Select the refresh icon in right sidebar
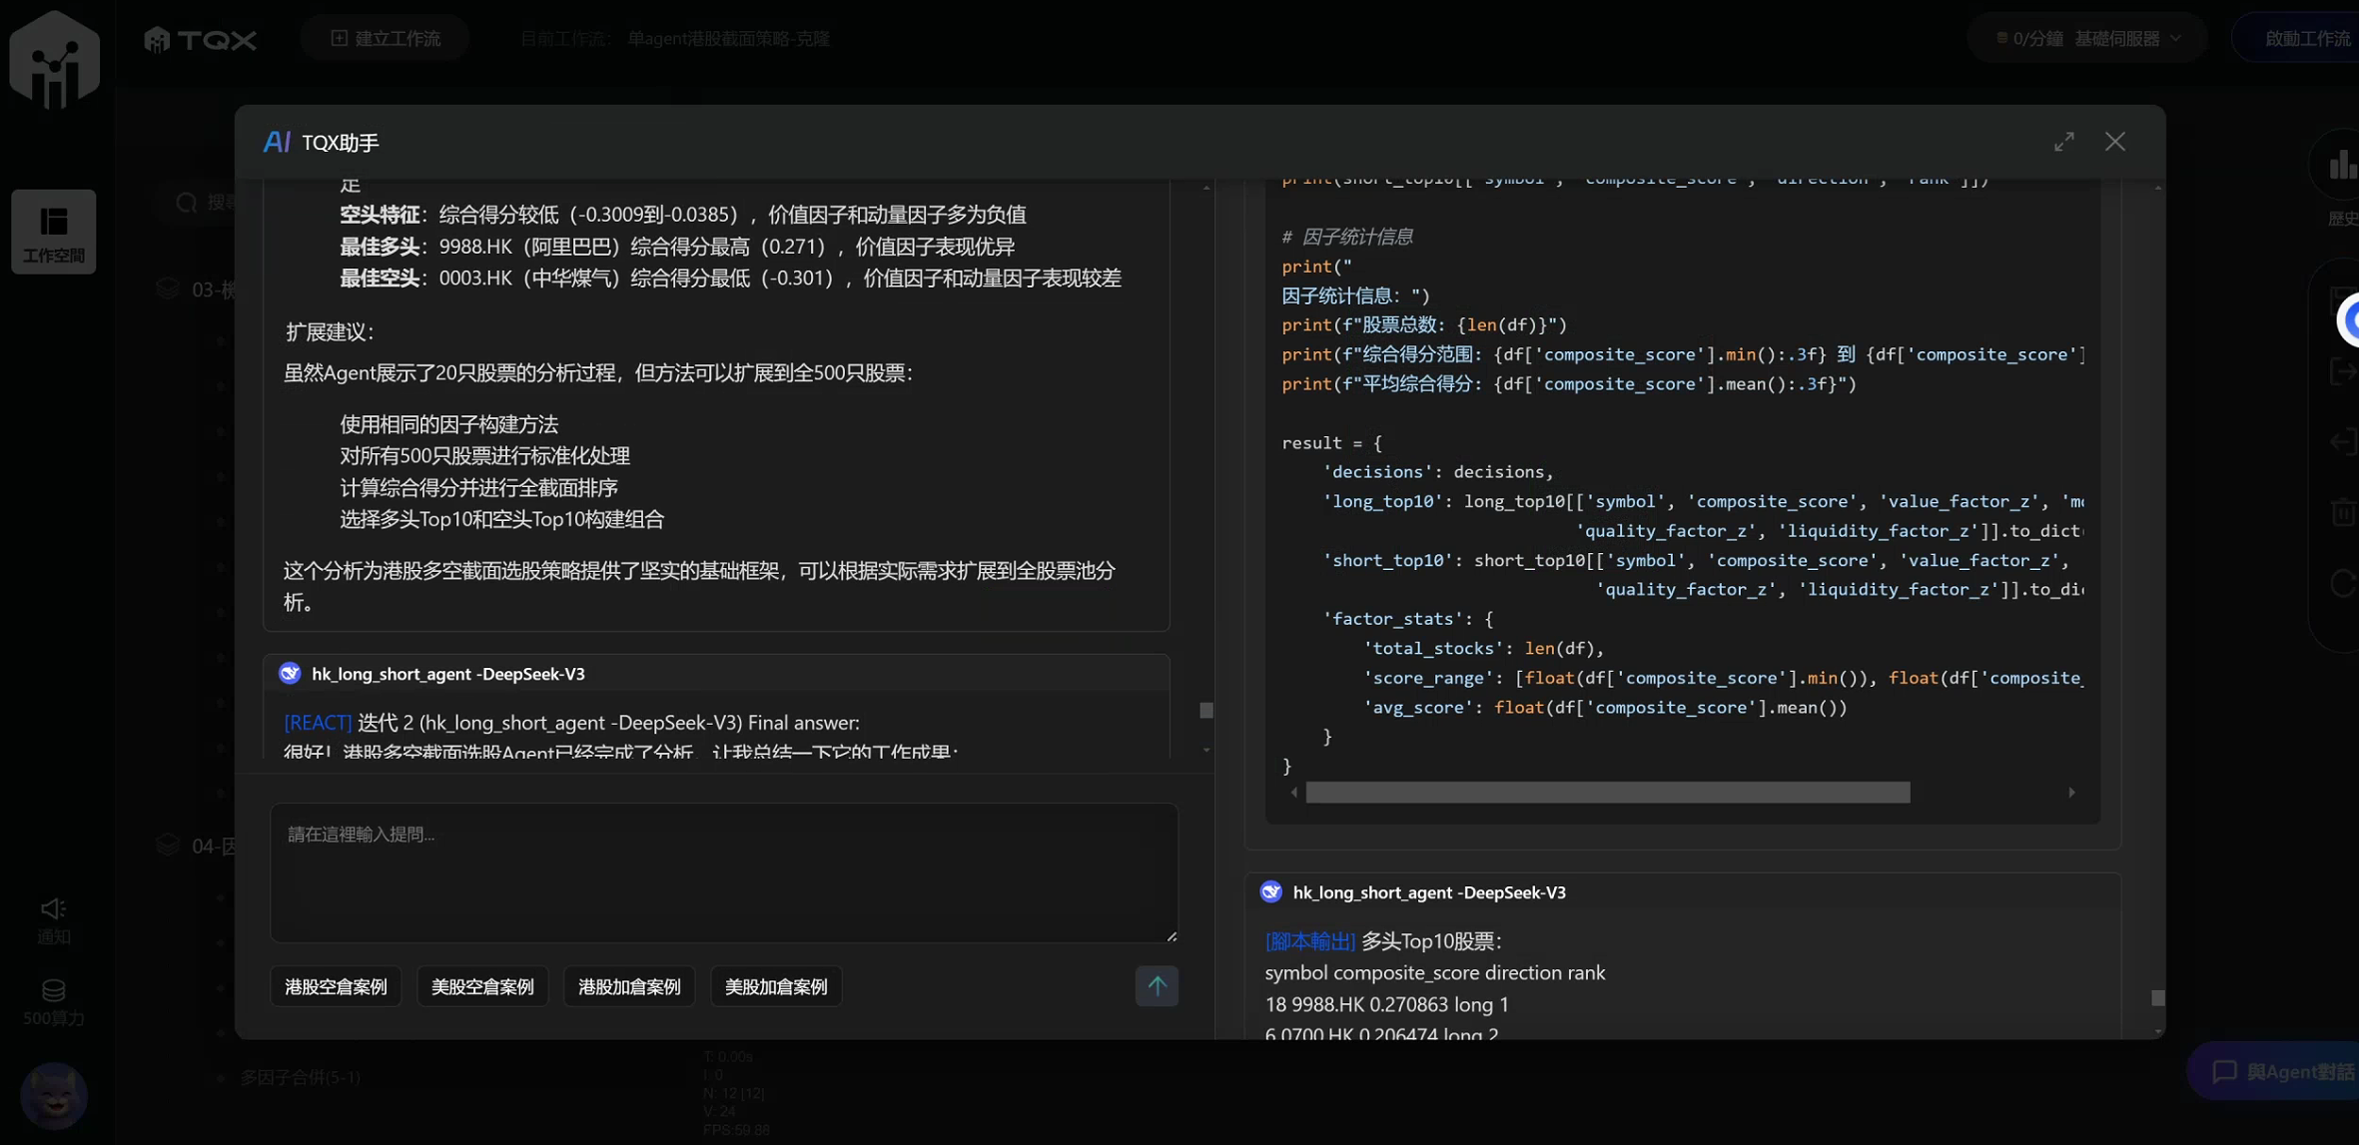The image size is (2359, 1145). (2344, 581)
